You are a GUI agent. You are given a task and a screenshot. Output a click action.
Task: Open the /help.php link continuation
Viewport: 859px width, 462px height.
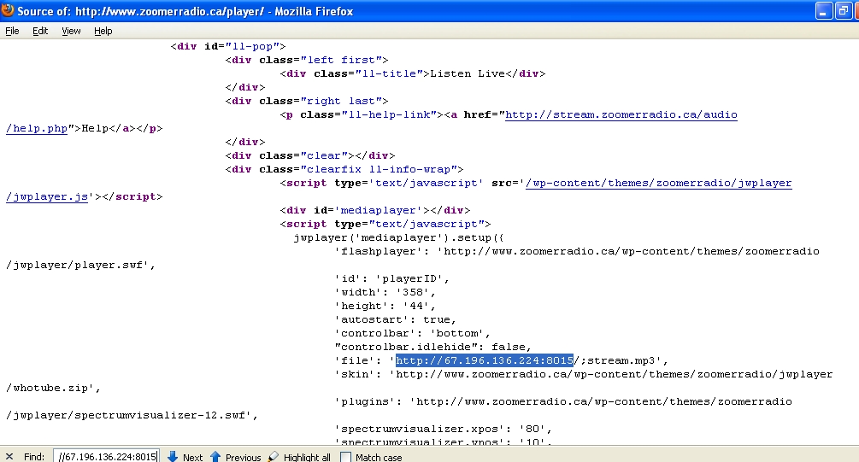[x=37, y=128]
